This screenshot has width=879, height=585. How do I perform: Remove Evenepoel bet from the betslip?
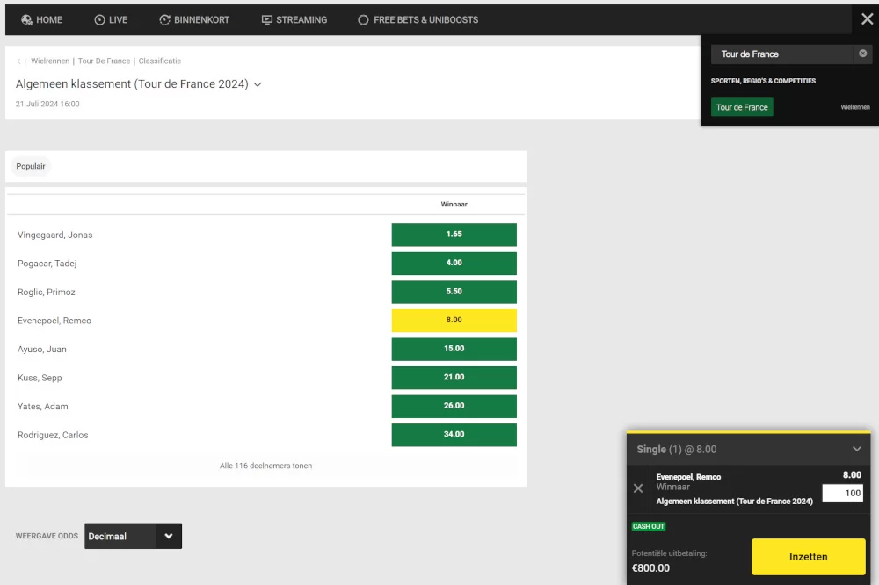(x=638, y=488)
